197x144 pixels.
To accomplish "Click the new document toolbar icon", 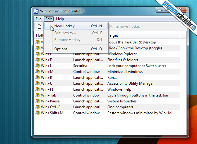I will pyautogui.click(x=39, y=26).
